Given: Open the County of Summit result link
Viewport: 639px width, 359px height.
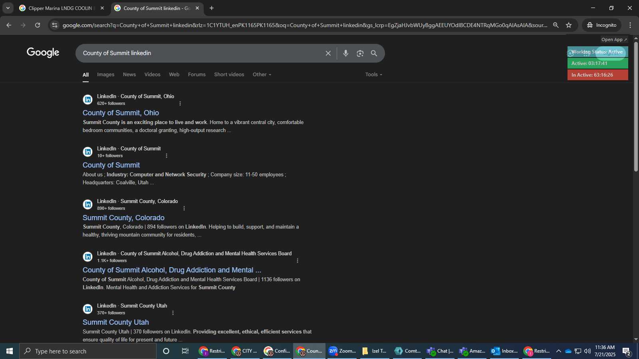Looking at the screenshot, I should [111, 165].
